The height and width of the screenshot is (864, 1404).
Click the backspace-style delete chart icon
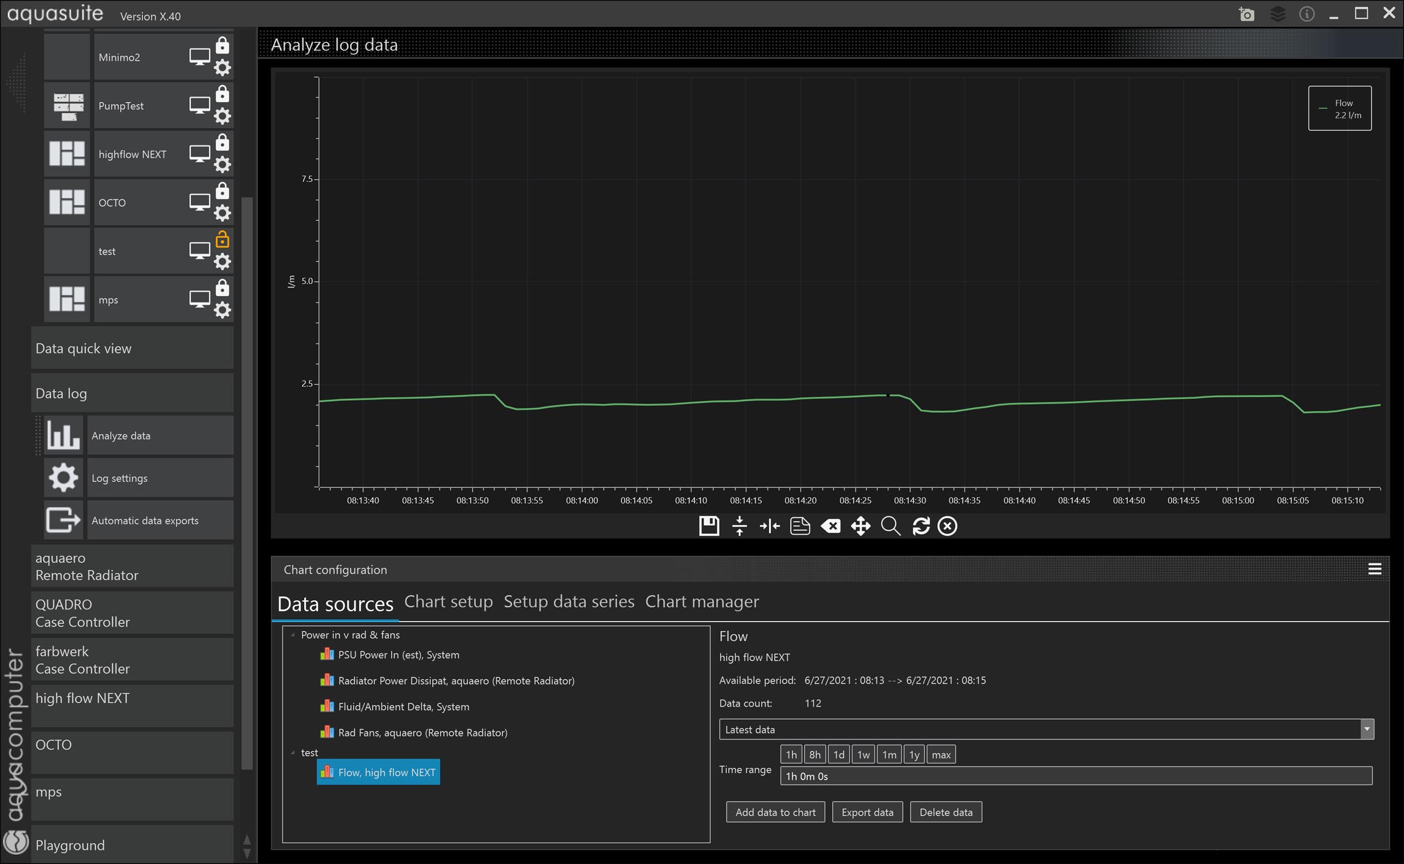click(x=830, y=526)
